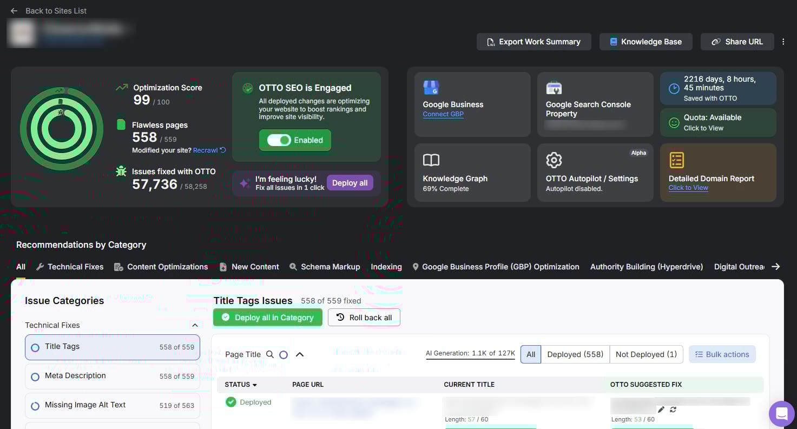Select the Deployed (558) filter
The width and height of the screenshot is (797, 429).
tap(575, 354)
